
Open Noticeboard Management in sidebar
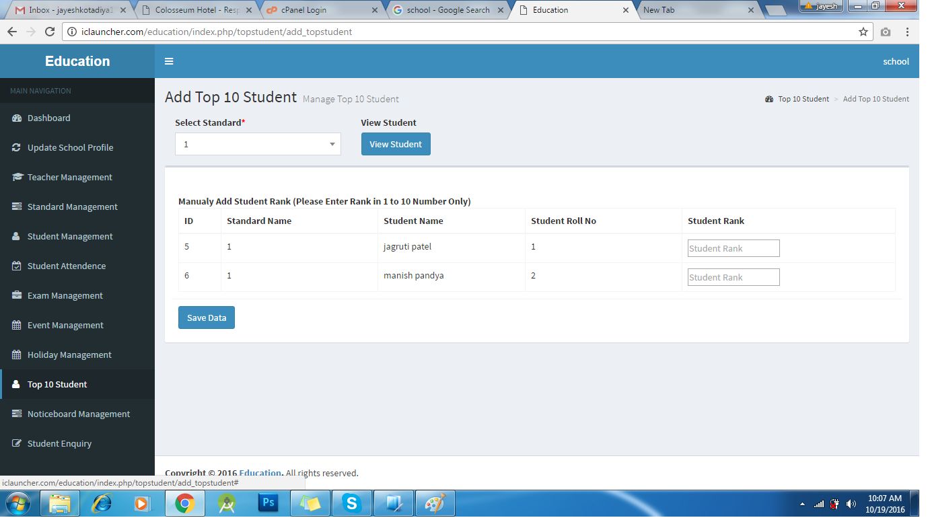[x=77, y=414]
